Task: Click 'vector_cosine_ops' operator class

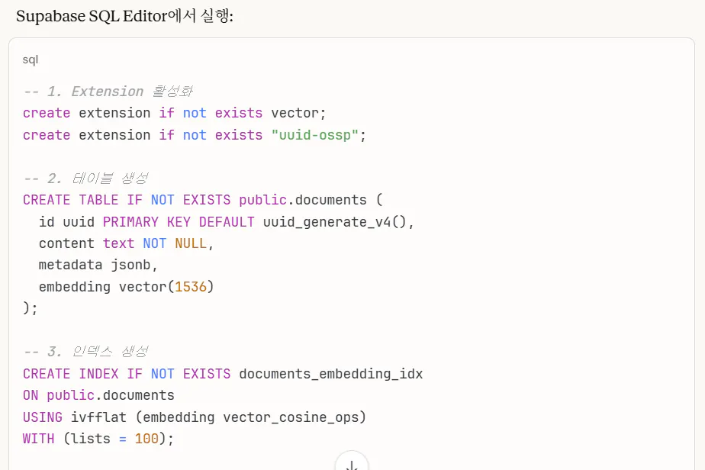Action: (291, 417)
